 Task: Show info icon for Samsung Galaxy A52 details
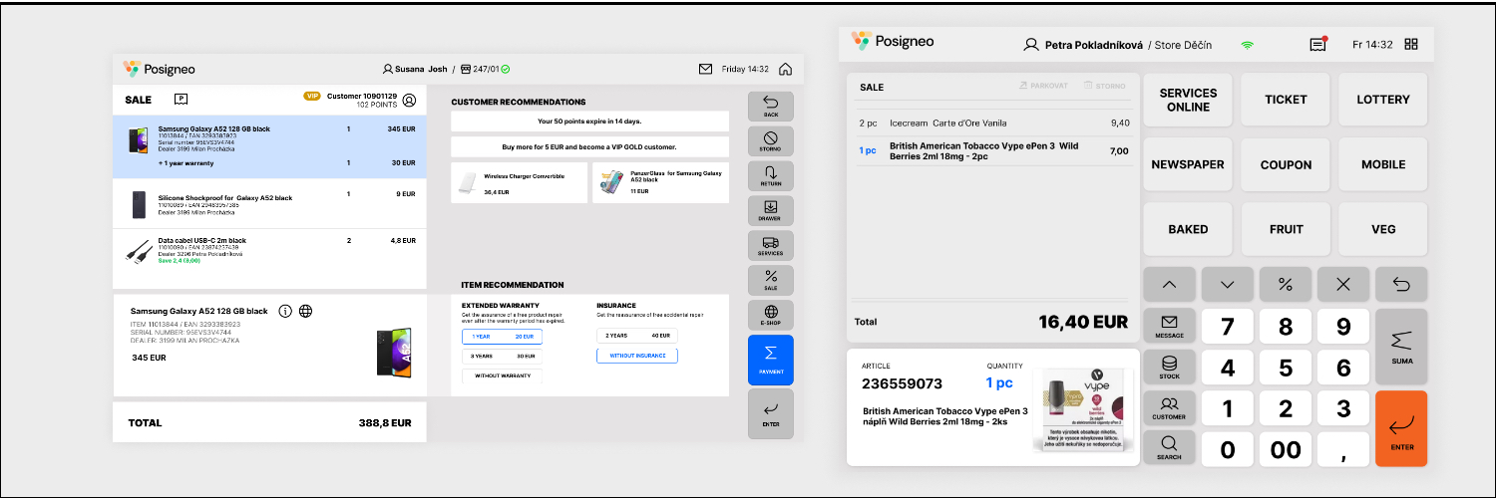(x=285, y=311)
